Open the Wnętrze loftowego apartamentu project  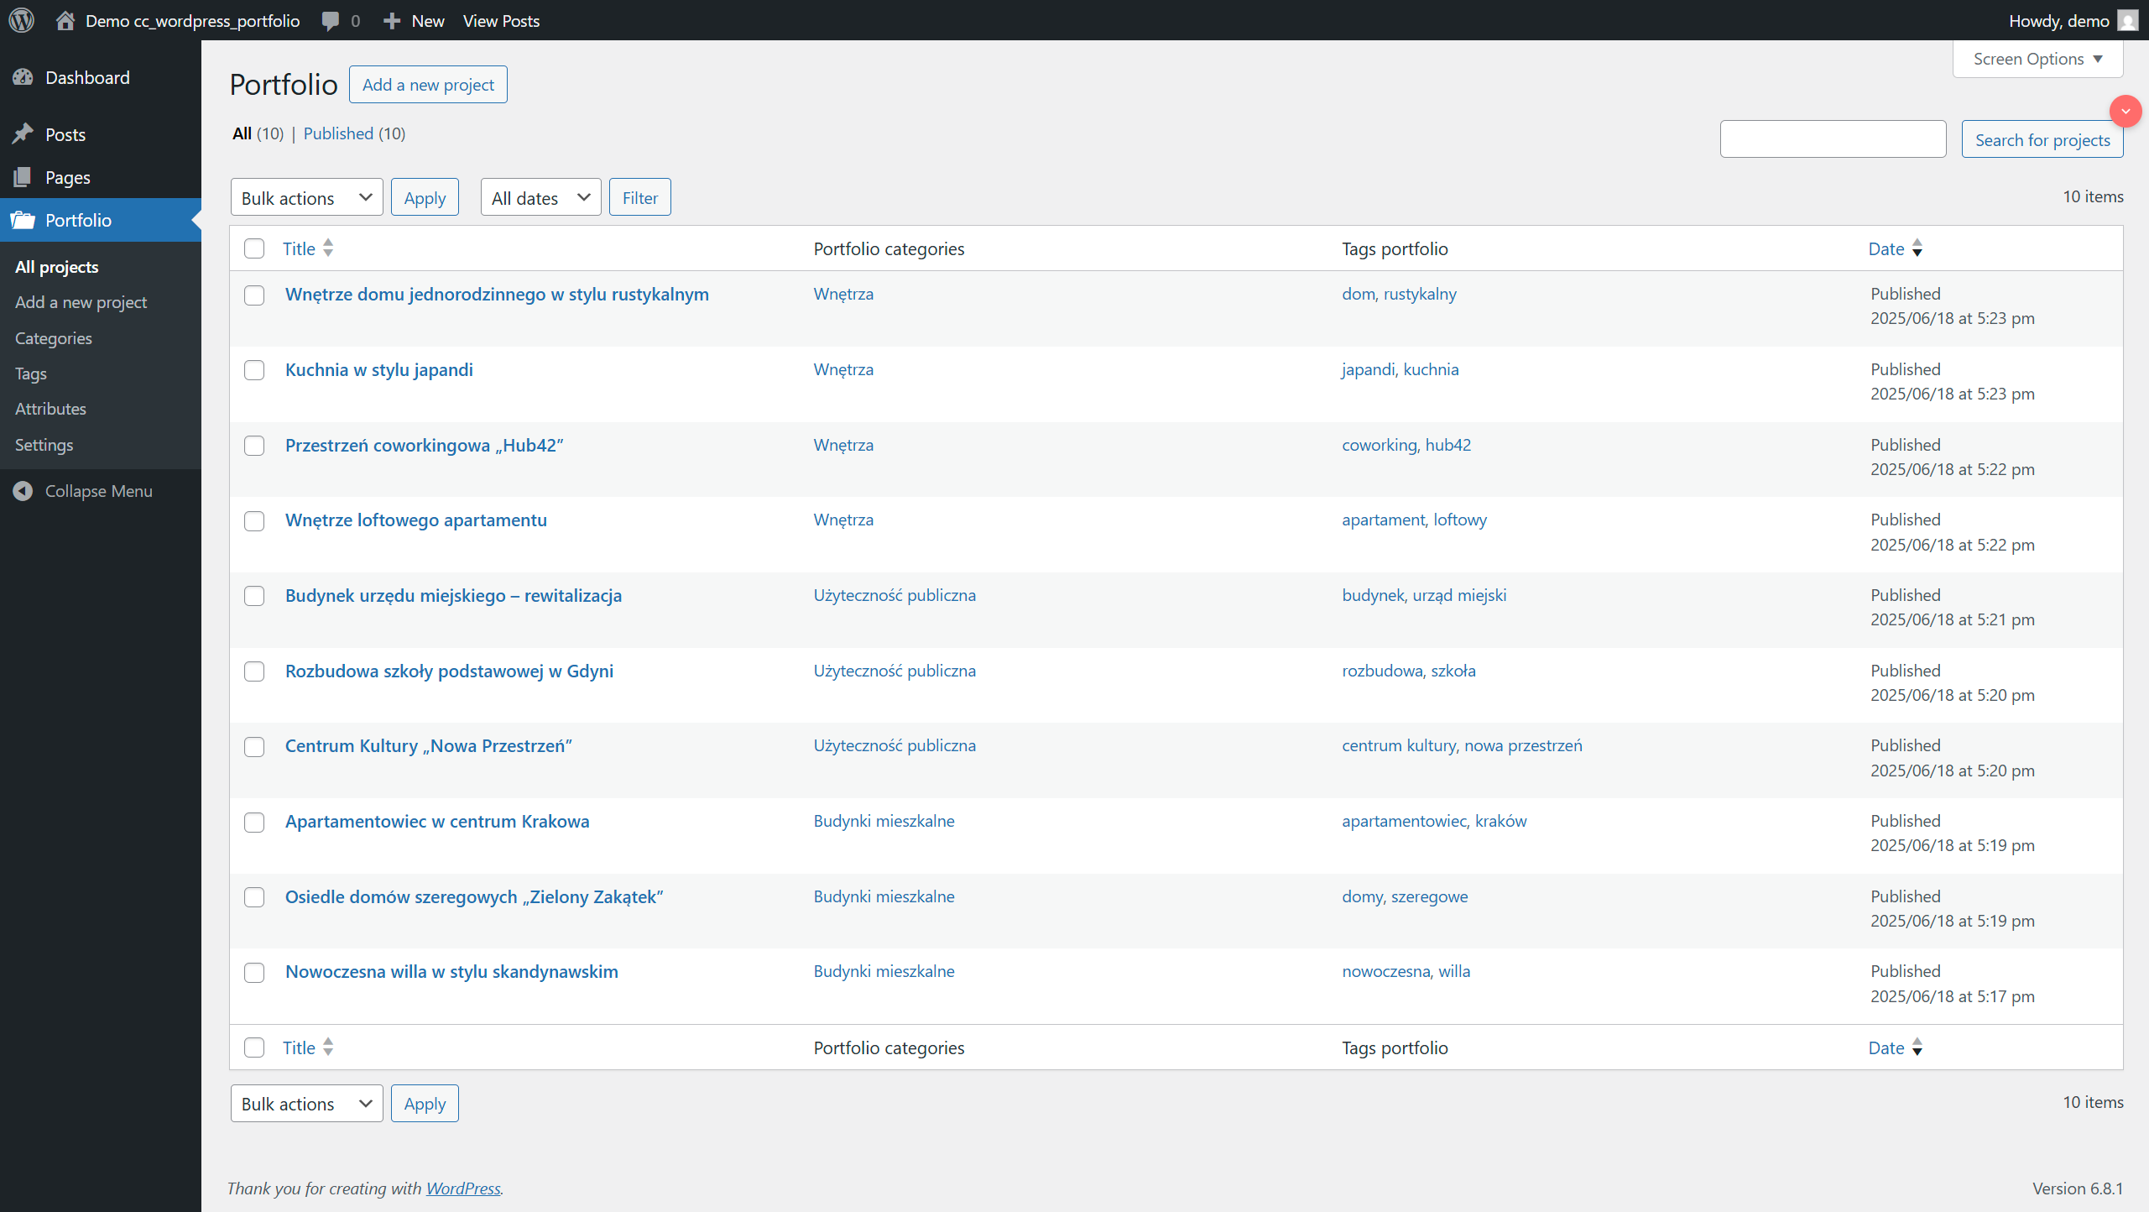[415, 520]
